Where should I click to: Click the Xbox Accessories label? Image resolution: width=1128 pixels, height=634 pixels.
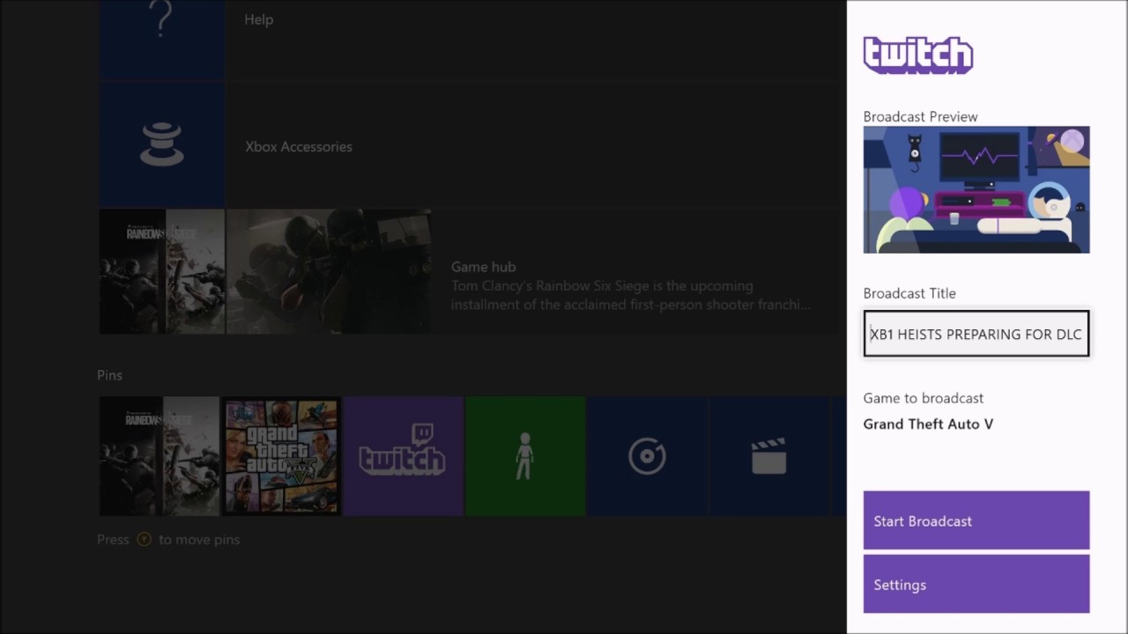tap(299, 146)
